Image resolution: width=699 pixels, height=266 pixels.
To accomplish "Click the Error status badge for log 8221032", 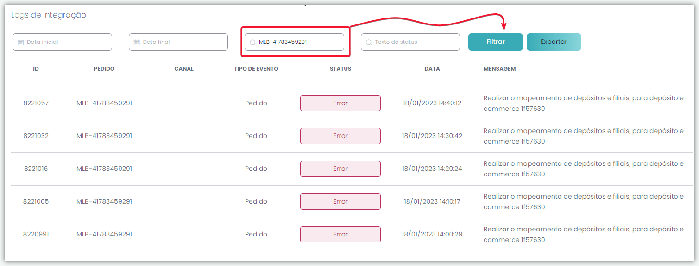I will [x=340, y=136].
